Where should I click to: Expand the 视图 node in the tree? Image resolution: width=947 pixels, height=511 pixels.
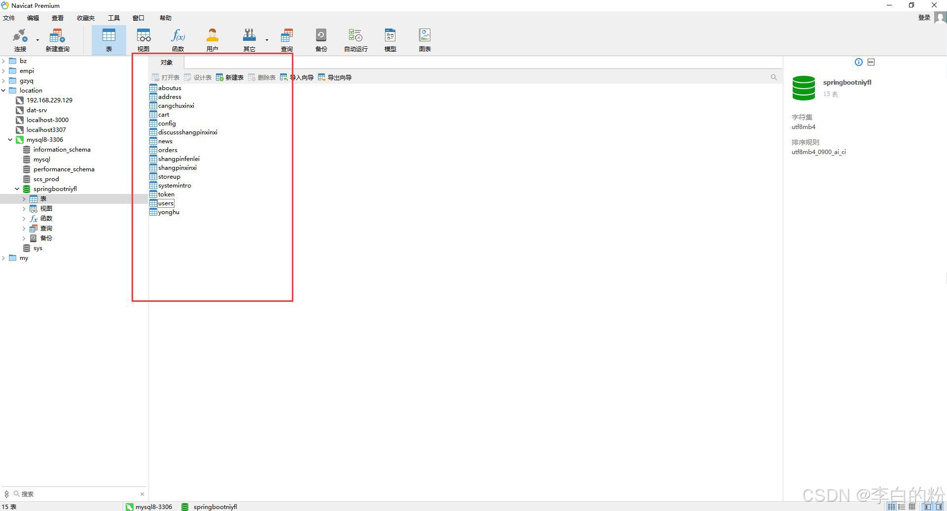pyautogui.click(x=24, y=209)
